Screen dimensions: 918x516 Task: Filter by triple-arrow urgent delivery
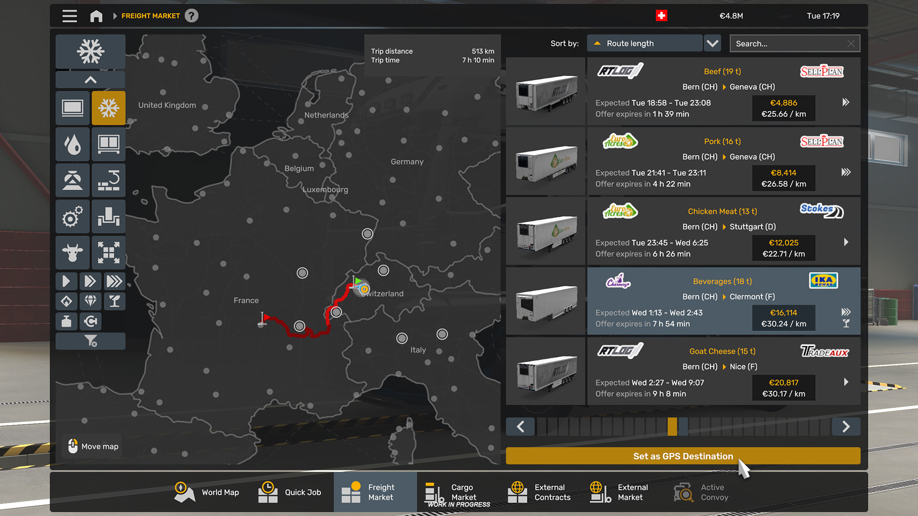coord(114,281)
